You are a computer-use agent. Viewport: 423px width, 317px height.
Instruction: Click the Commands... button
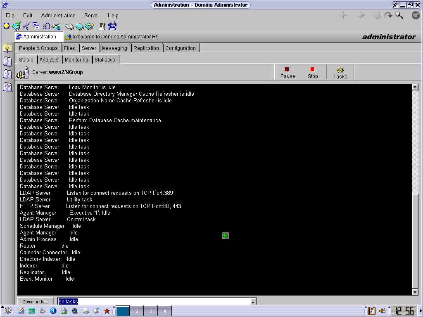click(35, 302)
